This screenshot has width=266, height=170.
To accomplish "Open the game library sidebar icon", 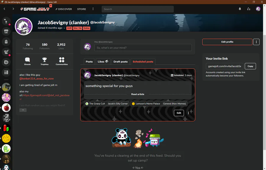I will point(6,72).
